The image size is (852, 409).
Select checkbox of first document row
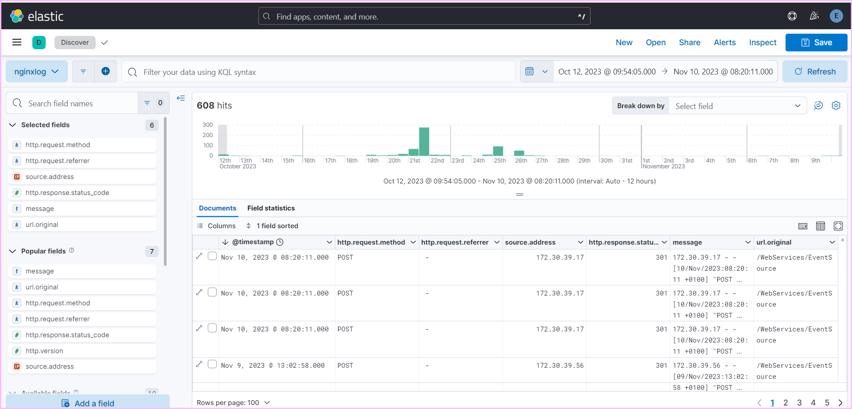pos(212,256)
